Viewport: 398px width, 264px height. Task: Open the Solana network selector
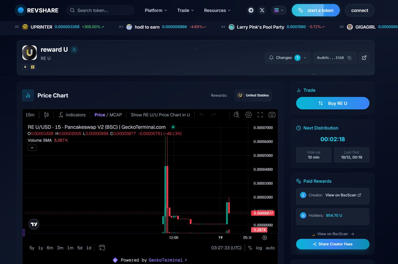tap(279, 10)
